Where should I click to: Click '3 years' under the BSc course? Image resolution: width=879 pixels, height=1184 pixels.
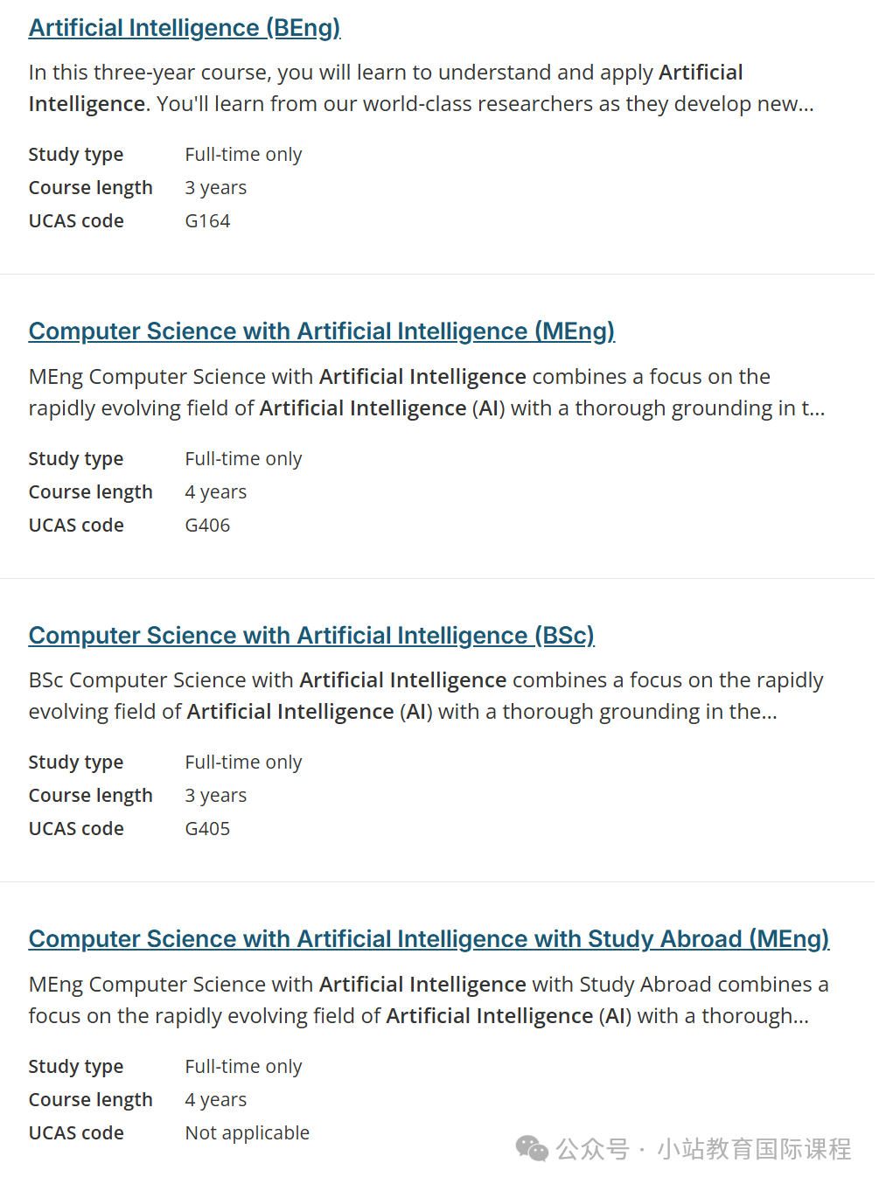(216, 796)
